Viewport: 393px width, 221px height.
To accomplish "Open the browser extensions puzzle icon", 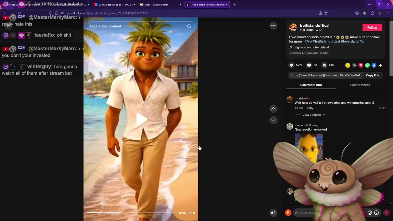I will [372, 13].
